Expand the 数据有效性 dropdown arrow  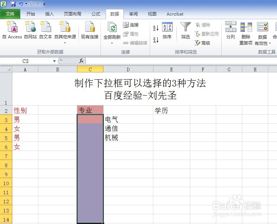(270, 43)
